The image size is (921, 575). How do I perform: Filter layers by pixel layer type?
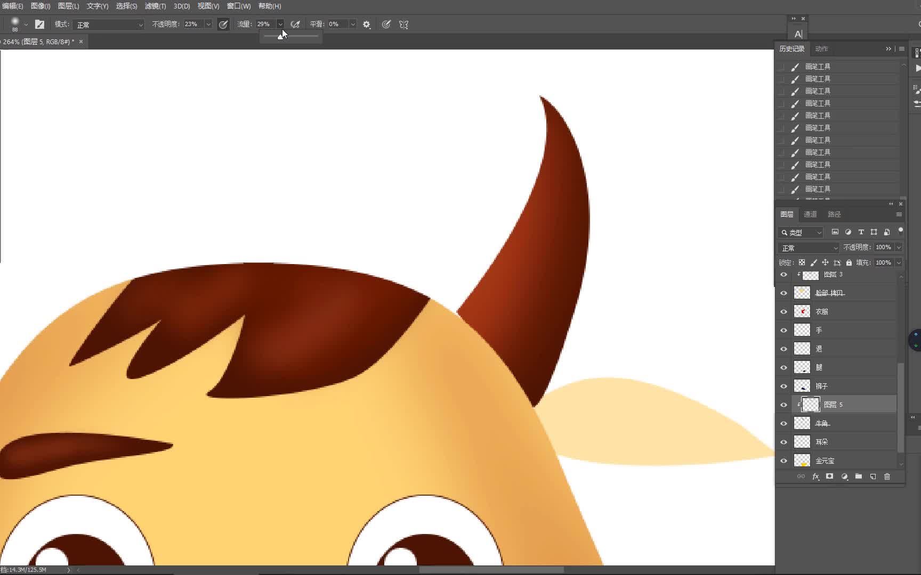pos(835,232)
